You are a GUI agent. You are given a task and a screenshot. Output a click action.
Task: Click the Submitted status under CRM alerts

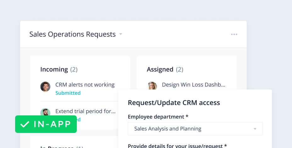click(68, 93)
